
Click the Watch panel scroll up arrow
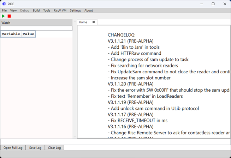coord(75,22)
